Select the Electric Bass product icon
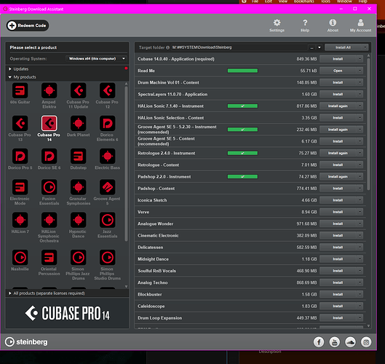 coord(107,157)
